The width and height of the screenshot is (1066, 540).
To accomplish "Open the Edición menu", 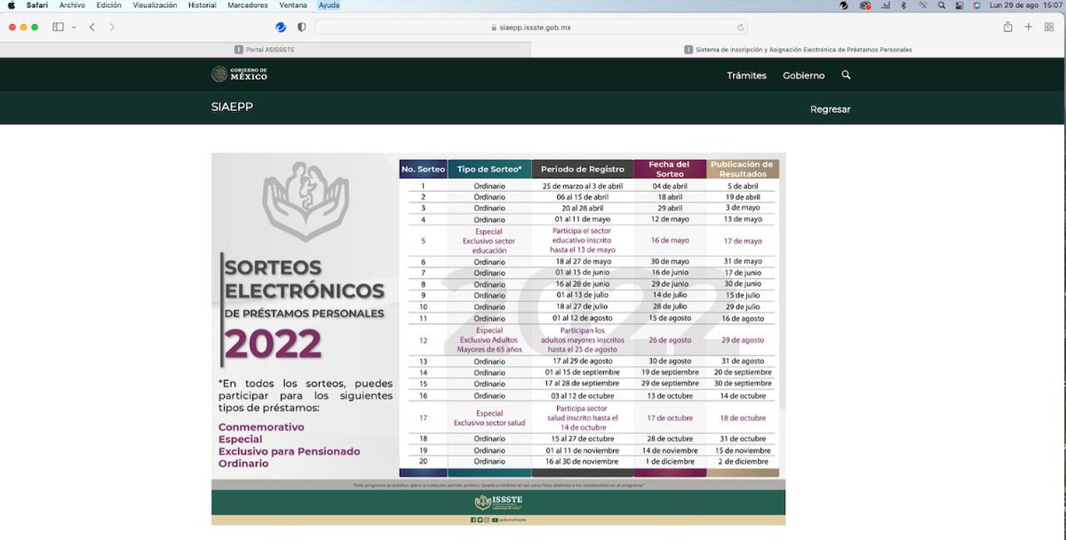I will 109,5.
